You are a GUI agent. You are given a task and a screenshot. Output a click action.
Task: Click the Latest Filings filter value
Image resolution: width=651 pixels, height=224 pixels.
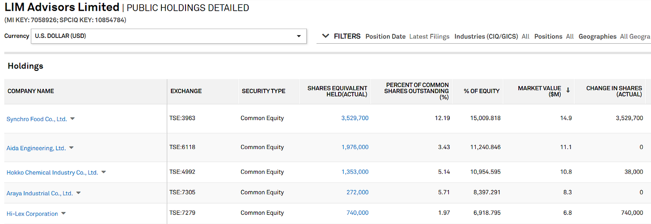point(429,37)
